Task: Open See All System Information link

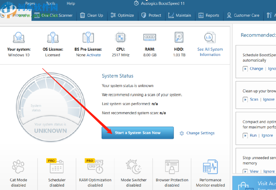Action: tap(210, 52)
